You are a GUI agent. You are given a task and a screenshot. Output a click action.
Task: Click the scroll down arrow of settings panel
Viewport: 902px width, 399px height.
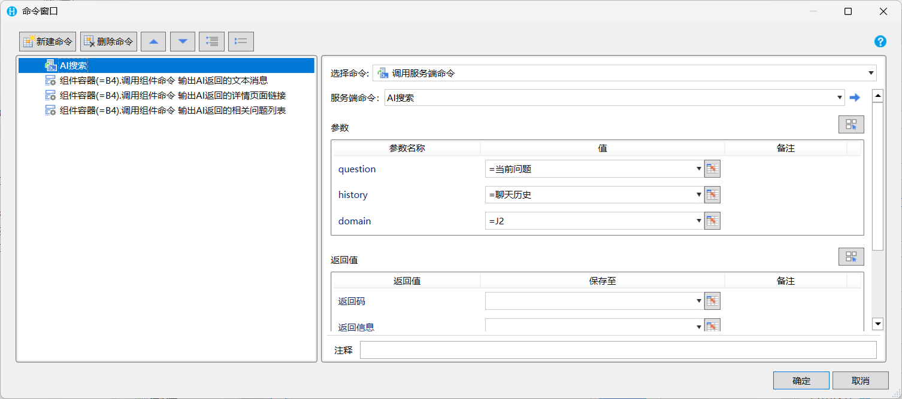(x=877, y=324)
